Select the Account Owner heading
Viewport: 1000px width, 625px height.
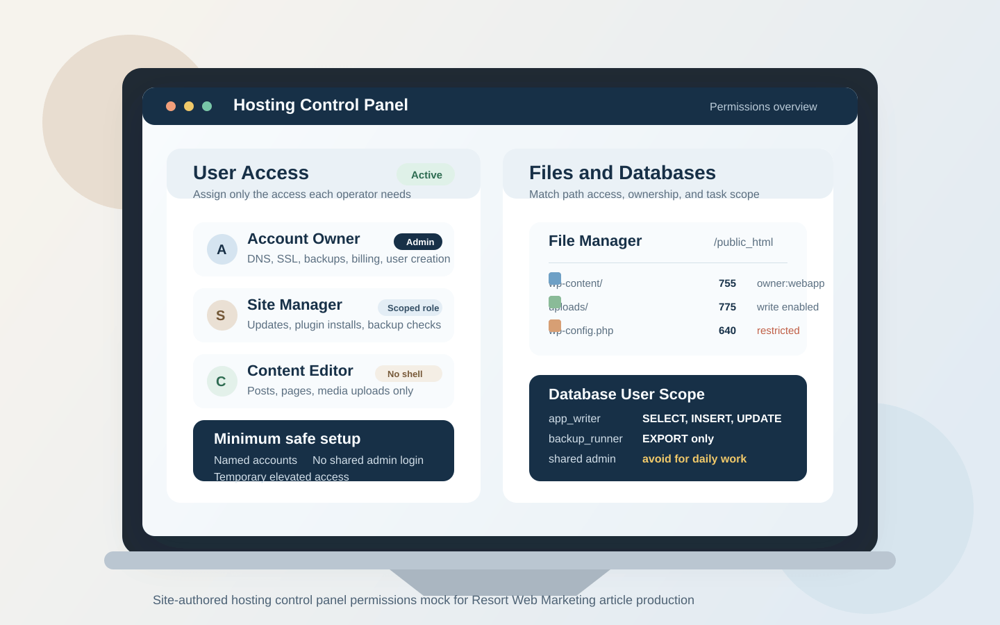coord(303,239)
